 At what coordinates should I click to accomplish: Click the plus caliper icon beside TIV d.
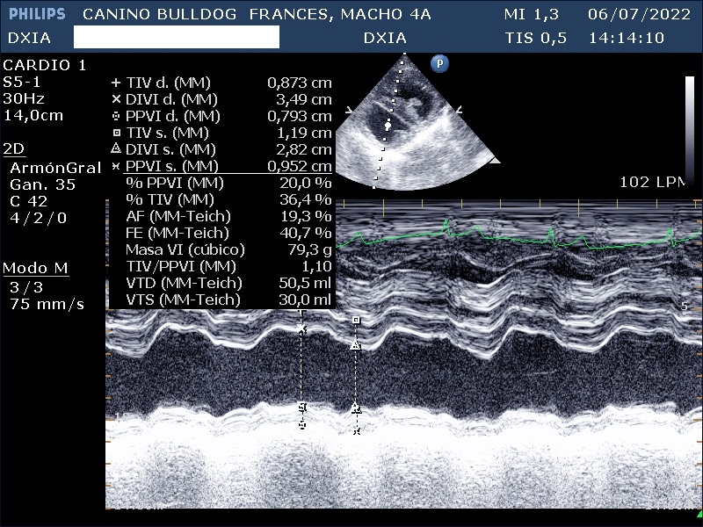pos(116,83)
